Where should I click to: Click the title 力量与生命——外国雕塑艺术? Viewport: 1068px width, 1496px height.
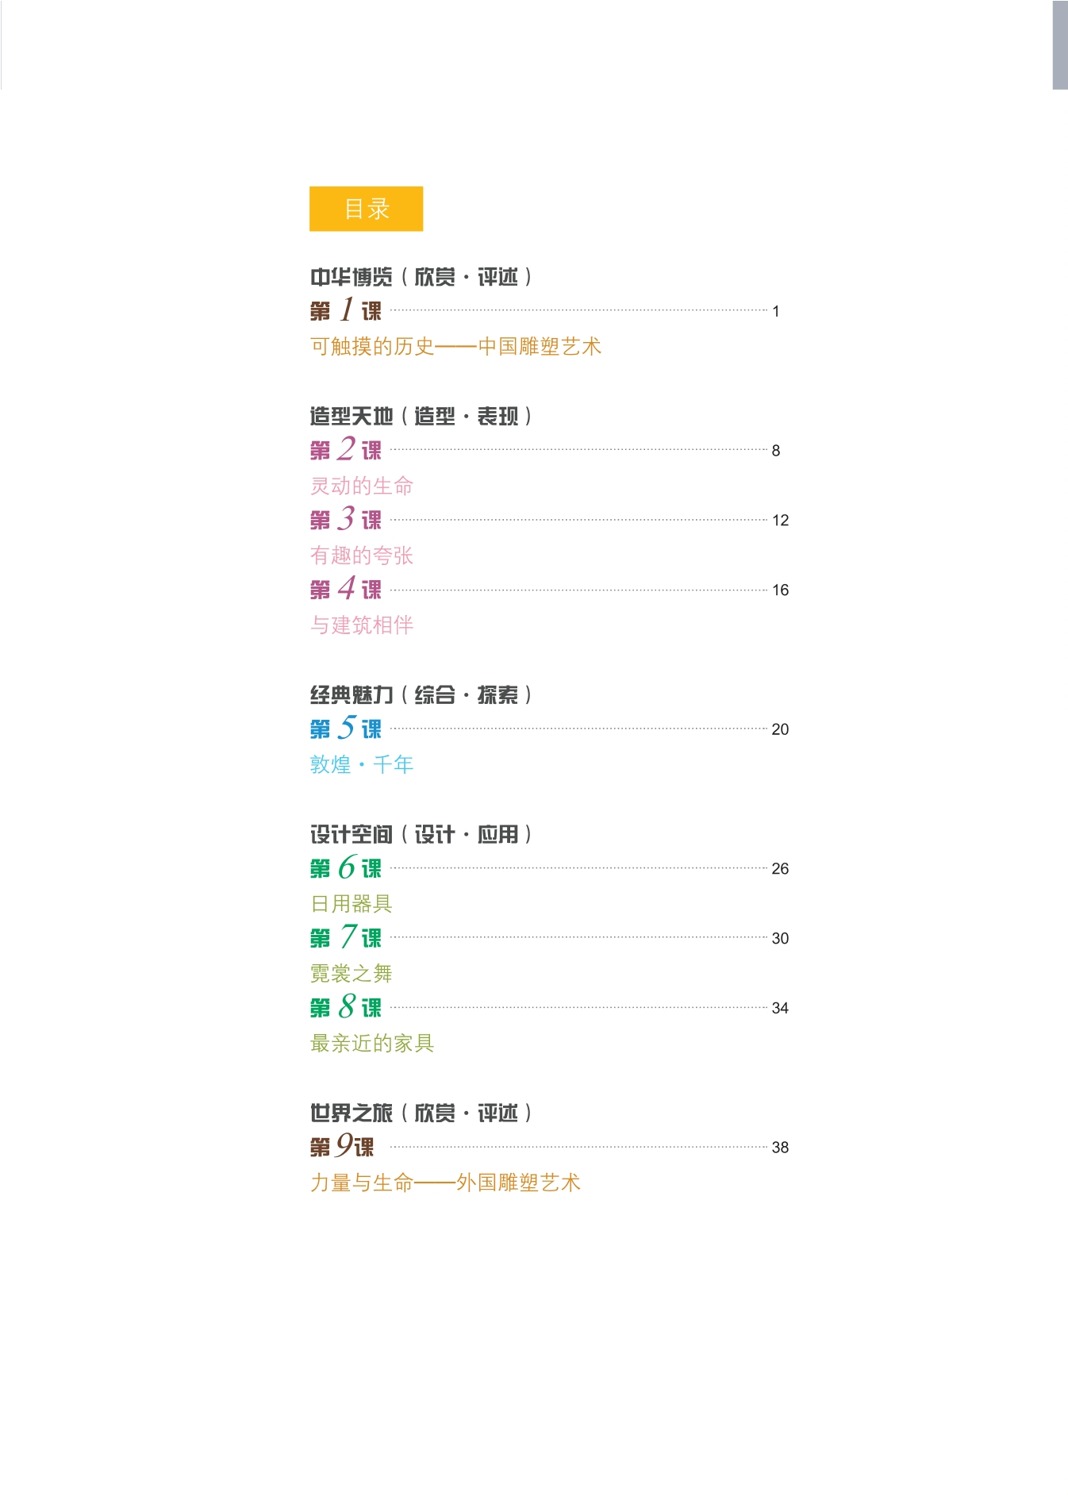click(445, 1183)
